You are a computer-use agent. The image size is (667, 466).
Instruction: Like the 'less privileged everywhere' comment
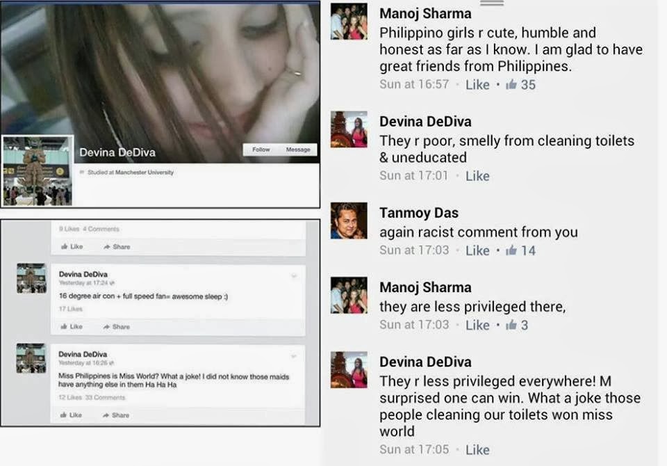[x=477, y=450]
